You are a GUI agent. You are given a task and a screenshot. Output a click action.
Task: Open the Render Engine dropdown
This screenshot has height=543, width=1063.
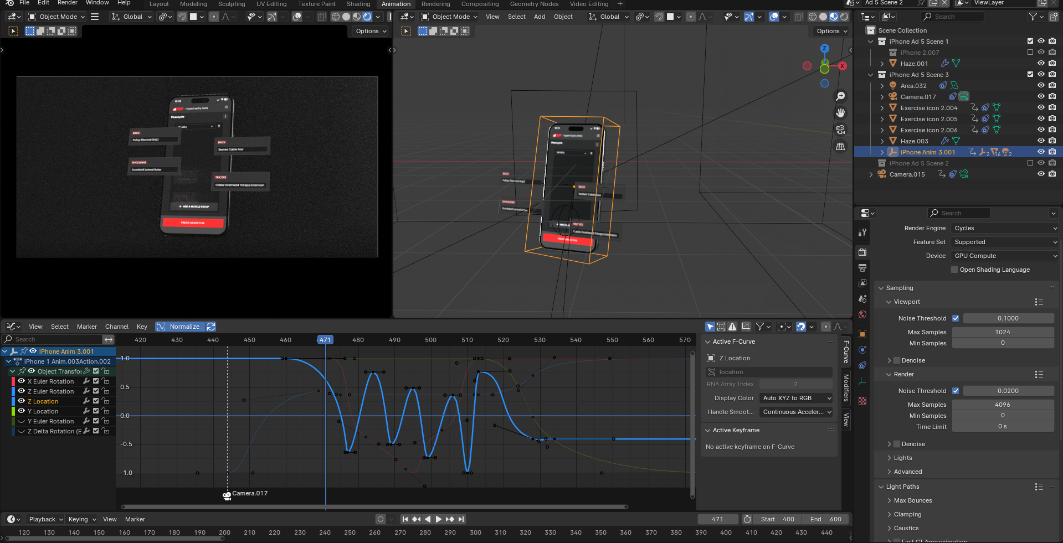pos(1005,228)
